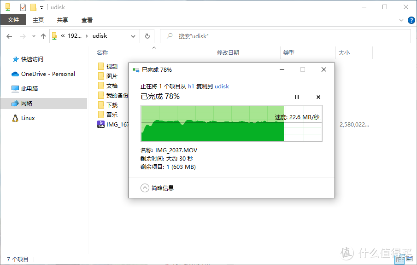Select 此电脑 in the sidebar

[25, 89]
